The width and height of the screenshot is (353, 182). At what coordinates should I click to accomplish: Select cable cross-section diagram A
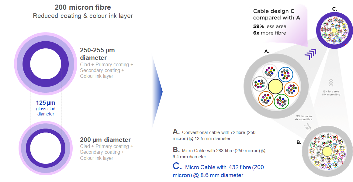coord(275,85)
